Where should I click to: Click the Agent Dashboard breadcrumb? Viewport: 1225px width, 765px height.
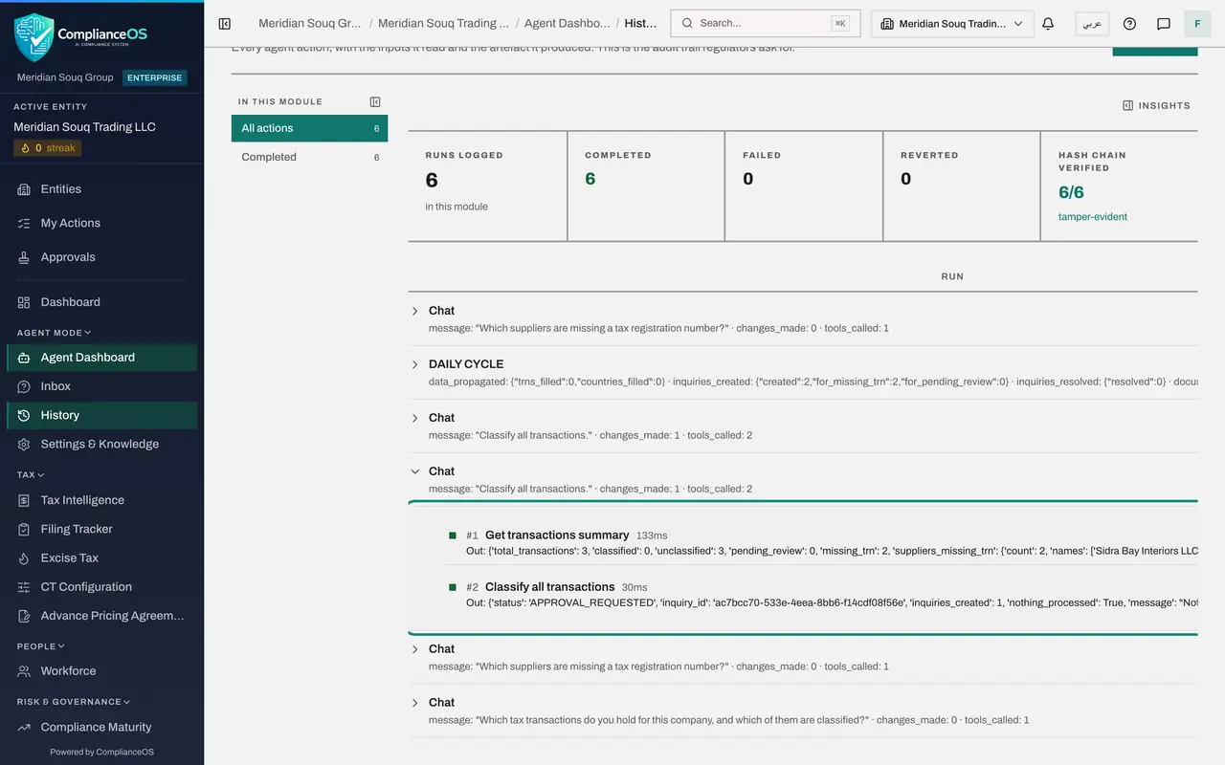[x=567, y=23]
